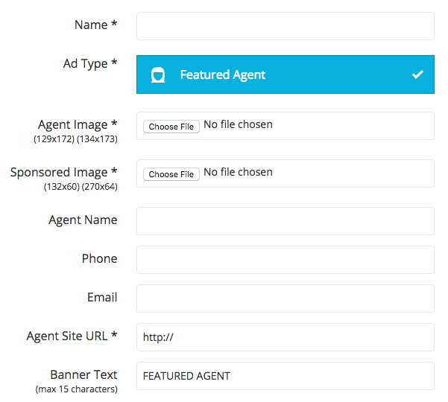
Task: Select the Email input box
Action: pos(285,299)
